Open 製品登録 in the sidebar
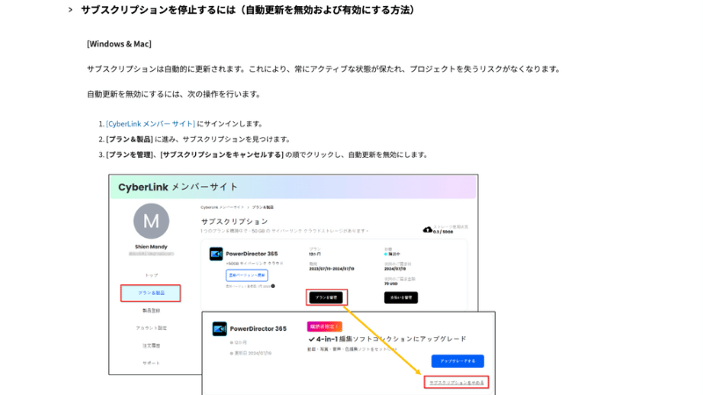 point(151,311)
